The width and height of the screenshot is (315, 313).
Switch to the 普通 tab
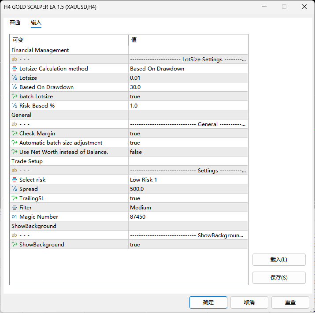point(15,22)
